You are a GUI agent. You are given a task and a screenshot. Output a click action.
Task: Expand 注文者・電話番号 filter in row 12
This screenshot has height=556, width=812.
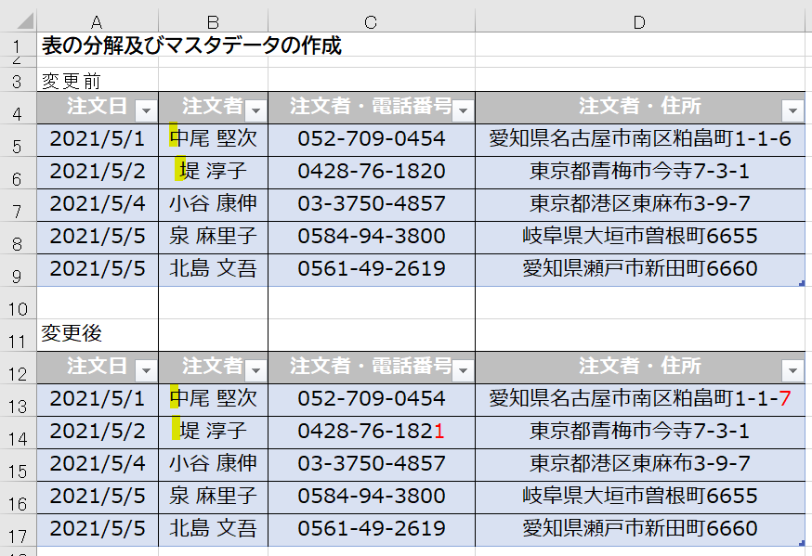[x=463, y=371]
